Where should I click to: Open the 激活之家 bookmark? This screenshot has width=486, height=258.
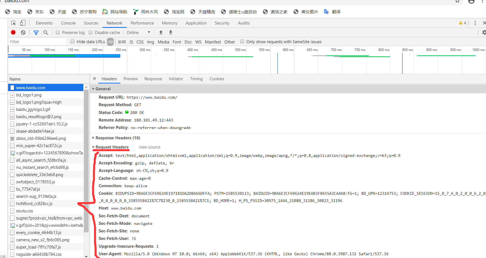pyautogui.click(x=275, y=12)
